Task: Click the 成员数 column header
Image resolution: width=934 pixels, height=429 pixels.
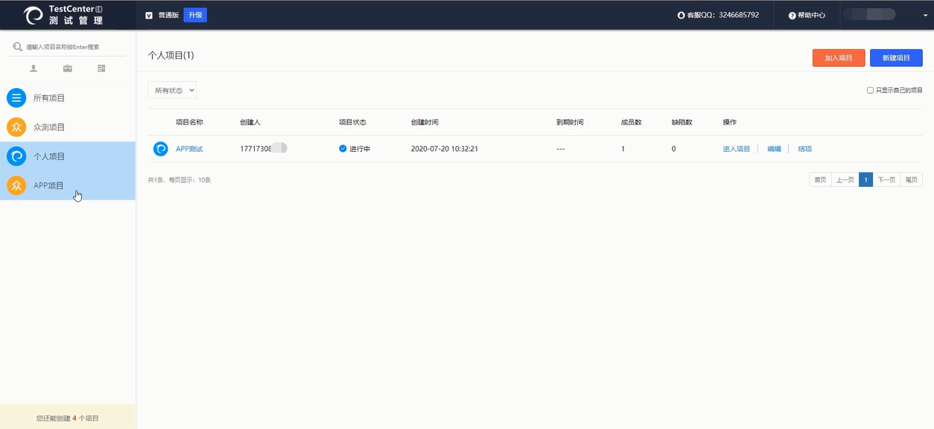Action: (x=632, y=122)
